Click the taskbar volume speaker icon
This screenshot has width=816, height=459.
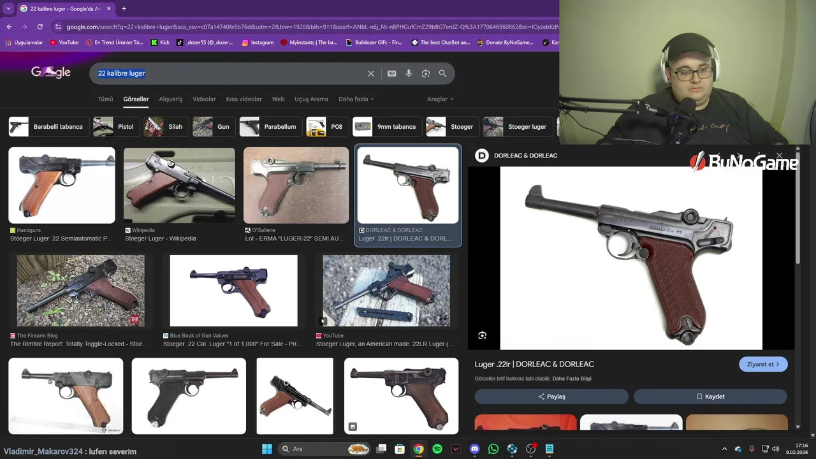(x=775, y=449)
